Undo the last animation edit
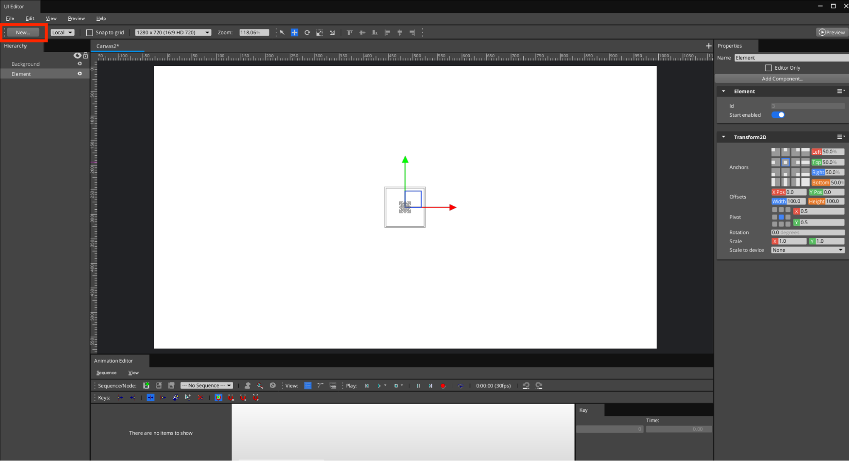Screen dimensions: 849x461 (x=526, y=385)
